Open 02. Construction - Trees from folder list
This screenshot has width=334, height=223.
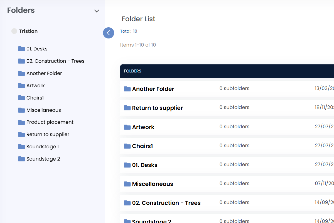[x=166, y=203]
